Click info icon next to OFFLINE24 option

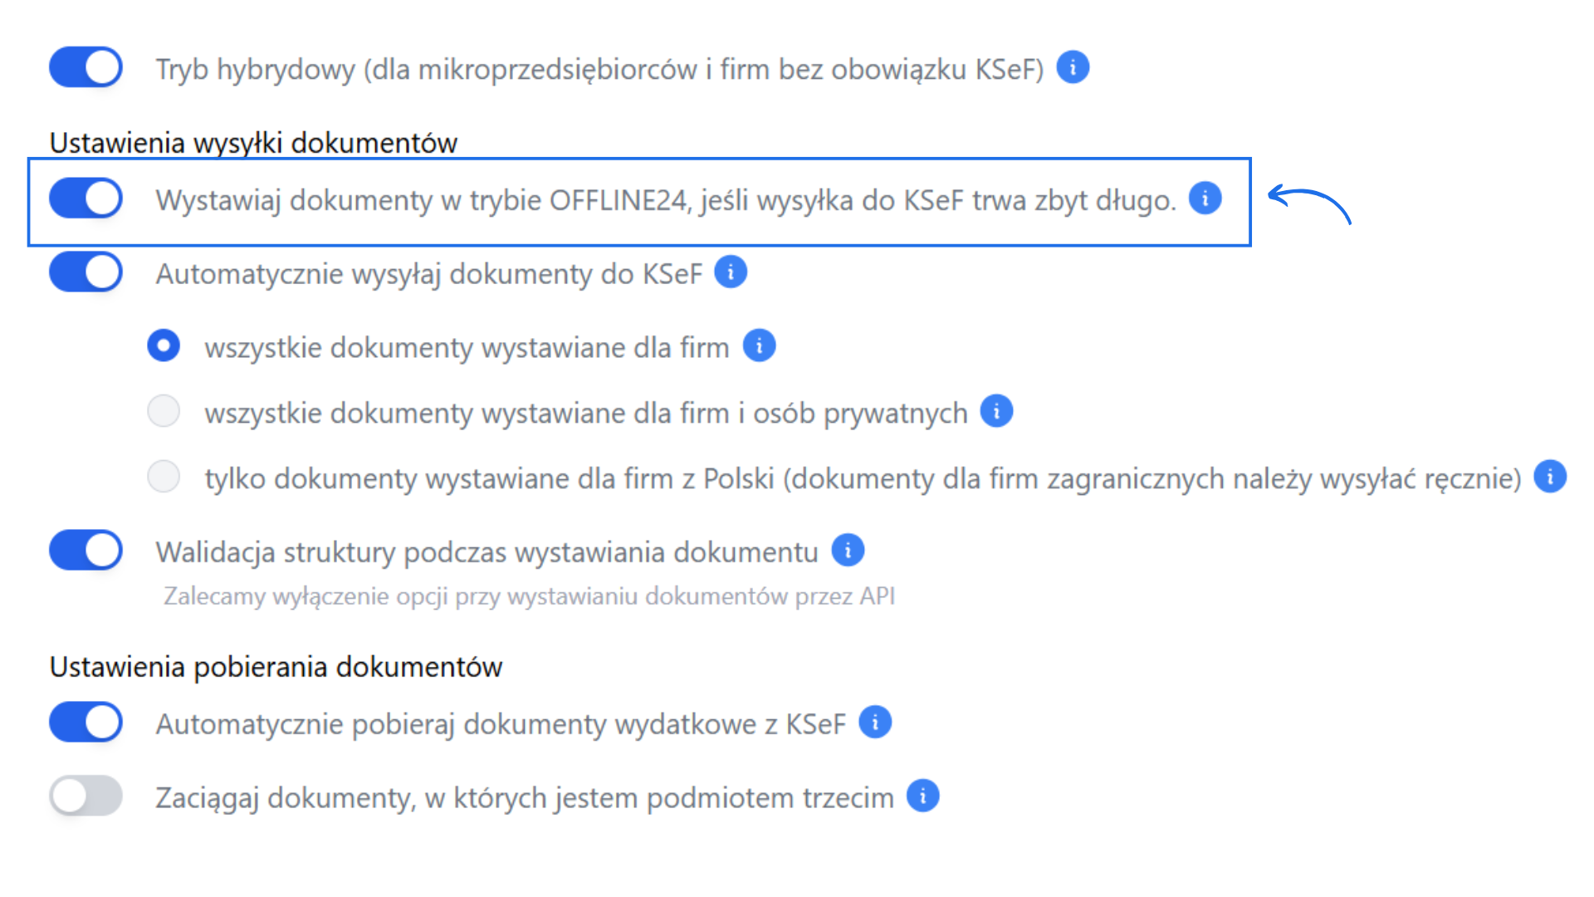pyautogui.click(x=1205, y=199)
